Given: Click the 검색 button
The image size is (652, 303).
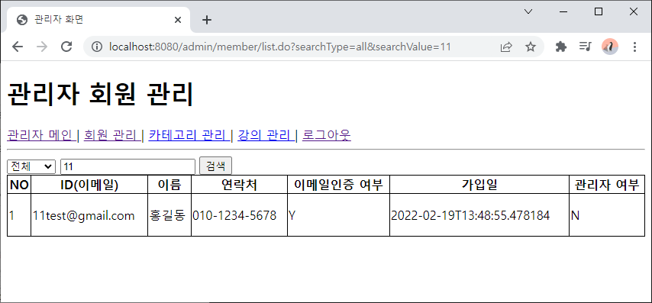Looking at the screenshot, I should coord(216,166).
